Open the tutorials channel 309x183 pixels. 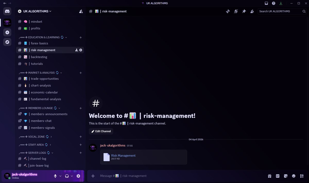tap(50, 63)
